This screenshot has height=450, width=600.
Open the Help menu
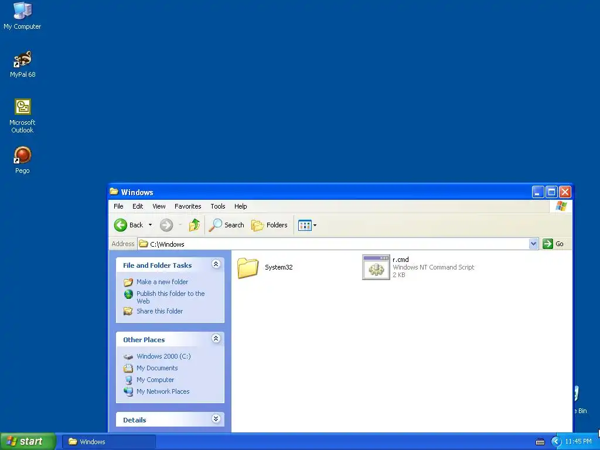point(241,206)
